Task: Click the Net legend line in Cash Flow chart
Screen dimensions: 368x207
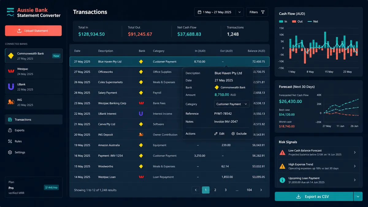Action: click(x=309, y=21)
